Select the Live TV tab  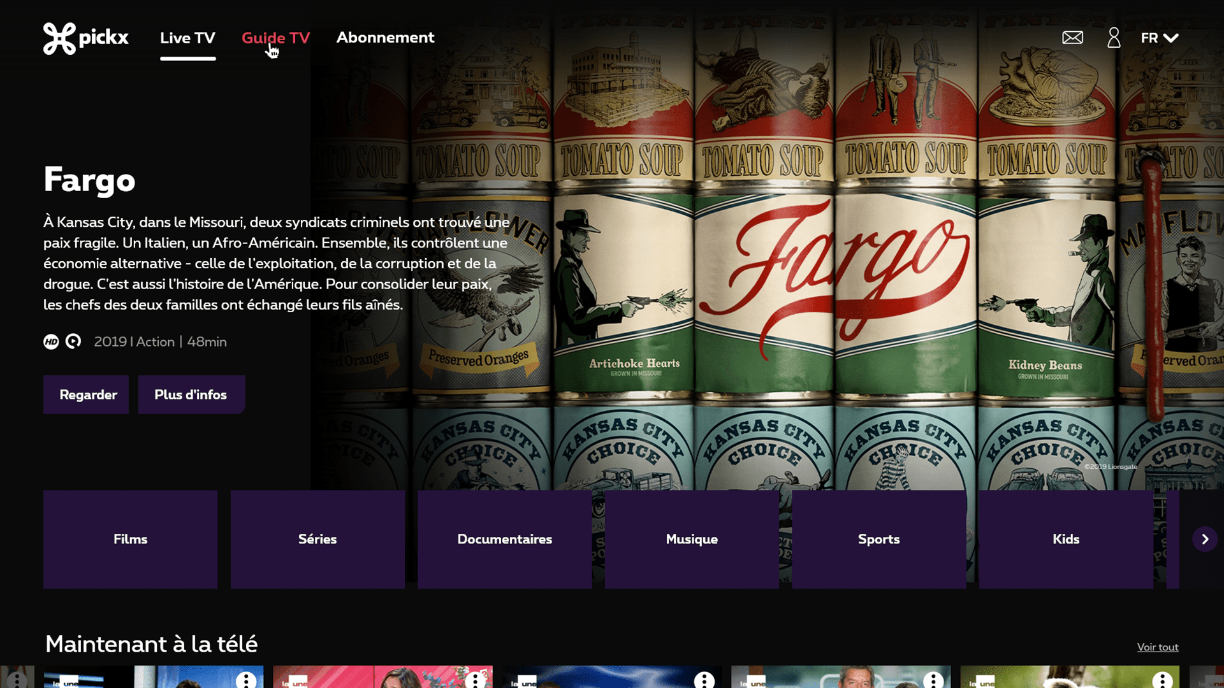[x=187, y=38]
